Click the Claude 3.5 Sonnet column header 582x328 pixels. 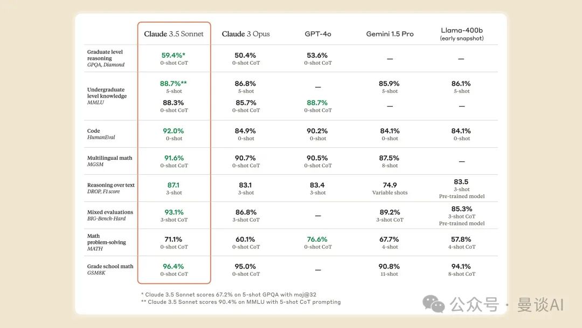[x=174, y=34]
